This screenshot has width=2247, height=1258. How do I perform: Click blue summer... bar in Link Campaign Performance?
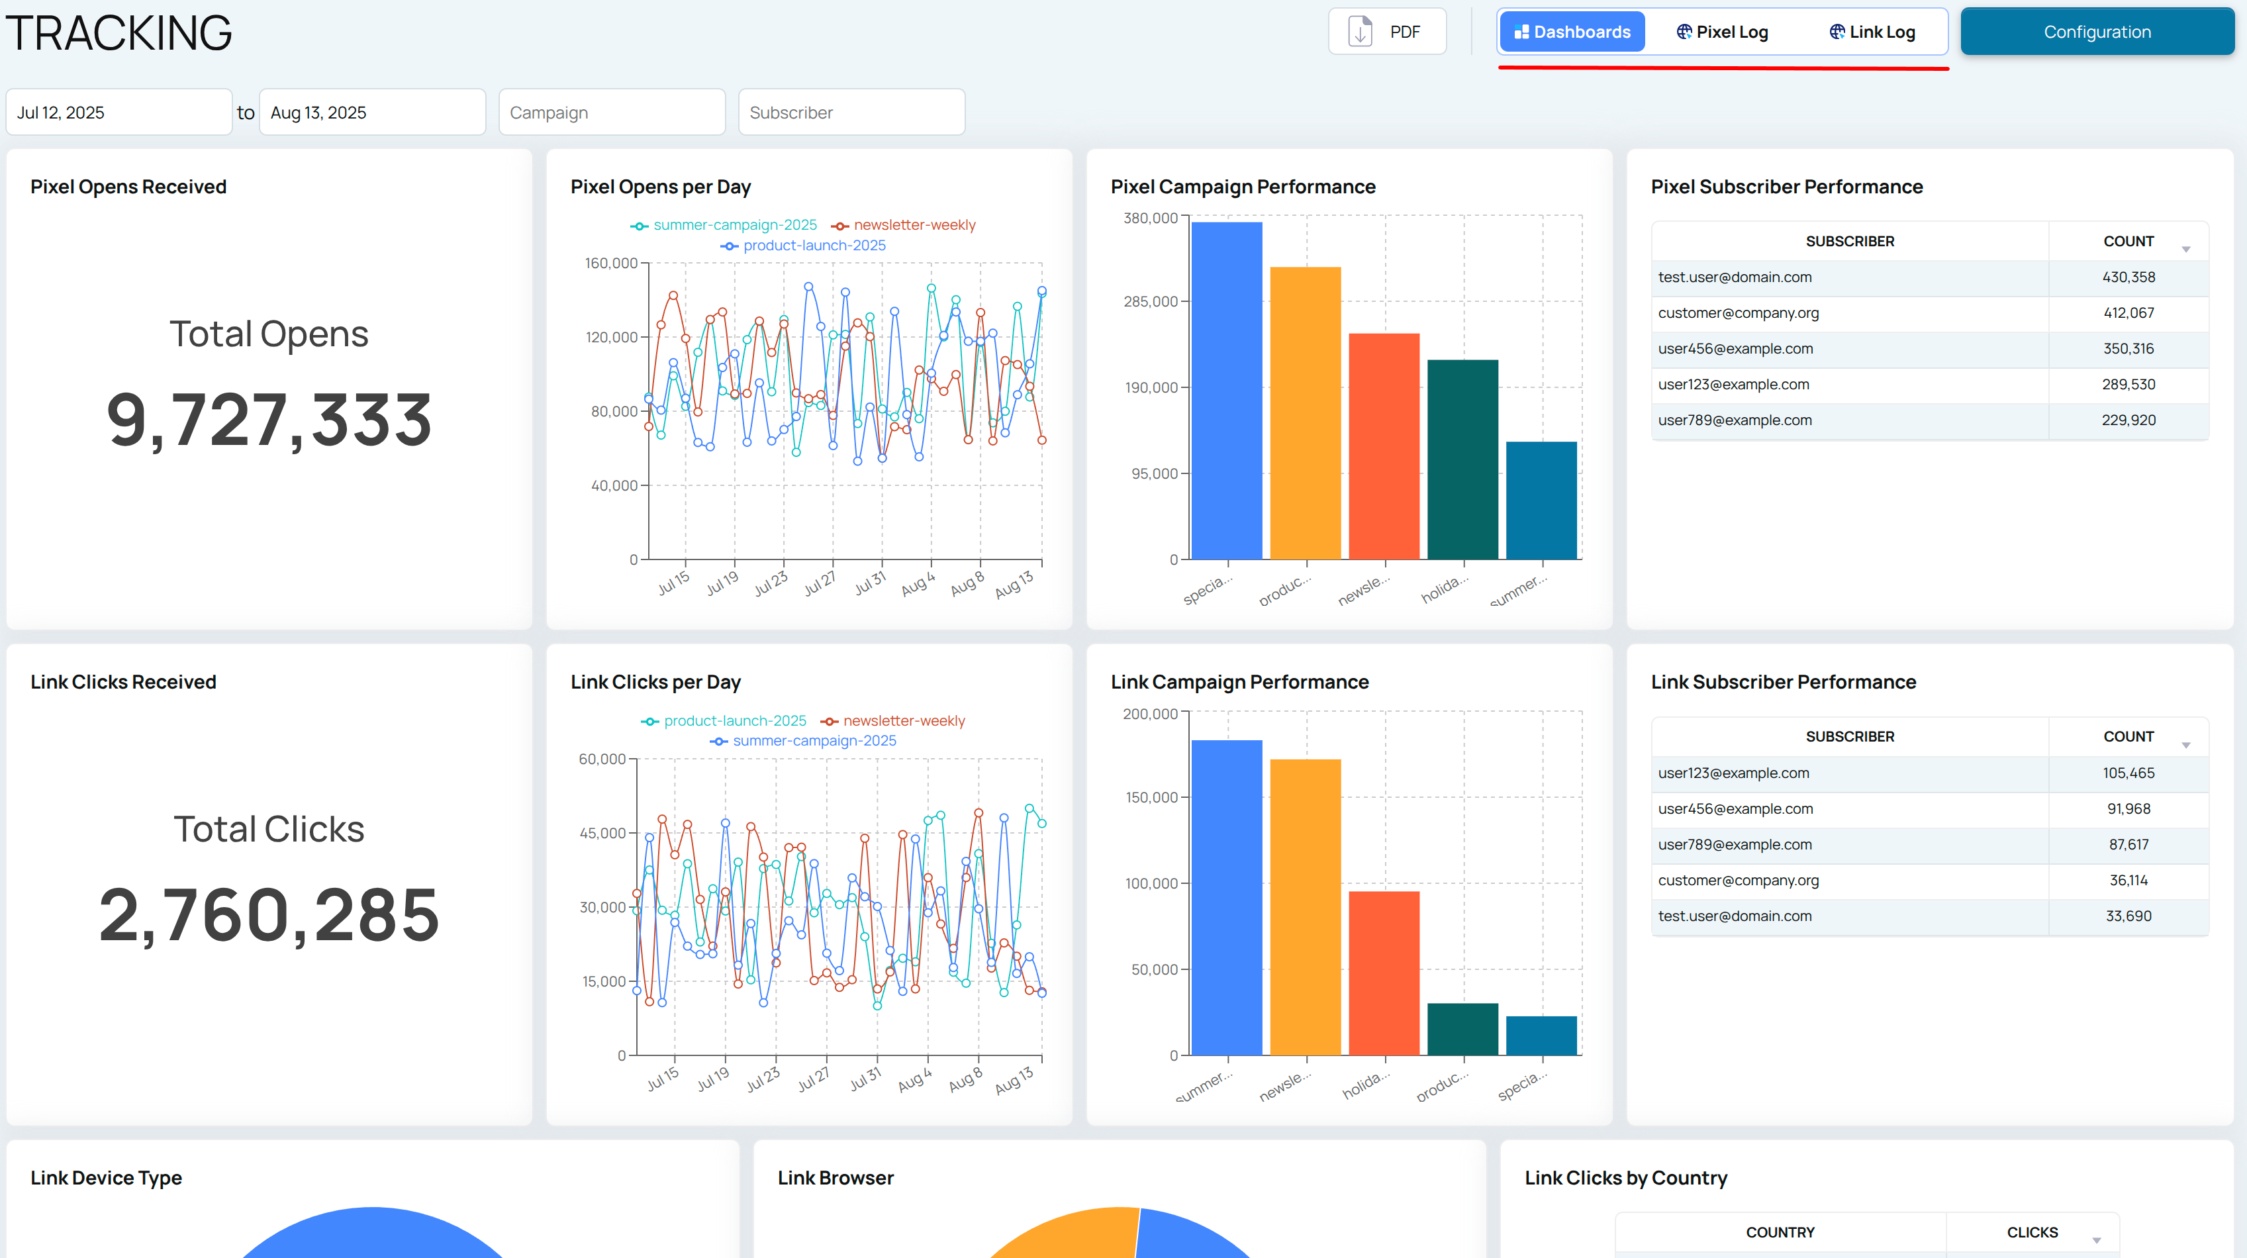[x=1226, y=898]
